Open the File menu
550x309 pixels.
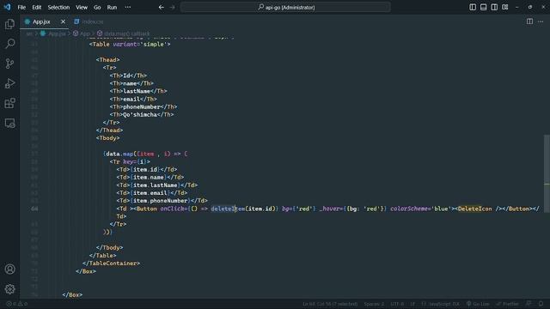[x=21, y=8]
